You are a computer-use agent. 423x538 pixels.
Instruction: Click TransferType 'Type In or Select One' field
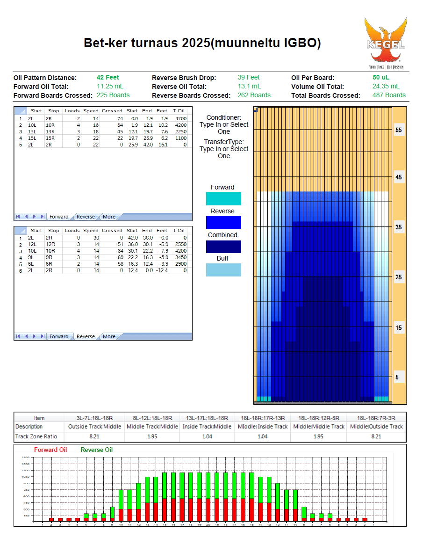[224, 153]
